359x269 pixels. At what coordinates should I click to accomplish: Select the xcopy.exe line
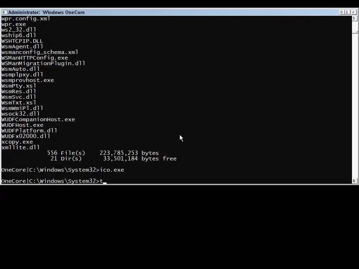point(17,142)
